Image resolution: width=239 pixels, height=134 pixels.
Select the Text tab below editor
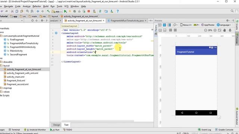pyautogui.click(x=66, y=125)
